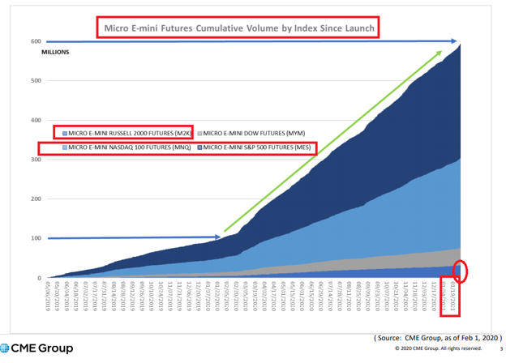
Task: Click the 09/12/2019 date on the x-axis
Action: [x=132, y=297]
